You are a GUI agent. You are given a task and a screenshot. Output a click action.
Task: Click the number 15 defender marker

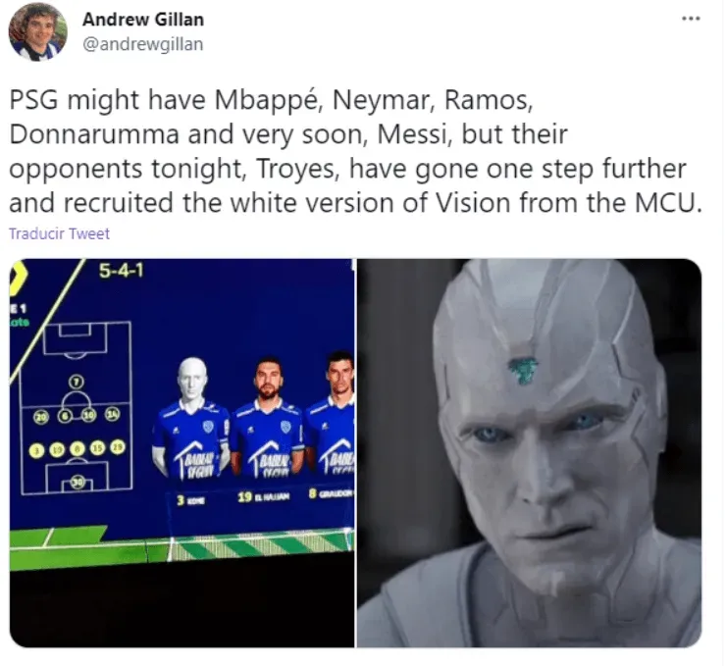[x=98, y=448]
